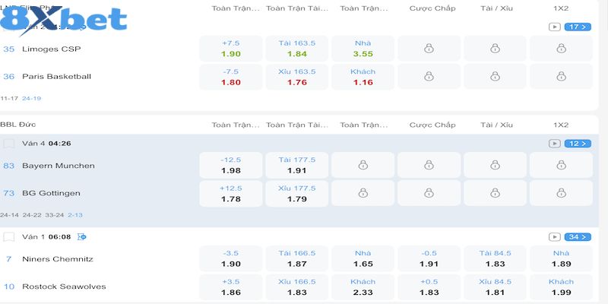Open live stream icon for Limoges CSP match

point(555,27)
